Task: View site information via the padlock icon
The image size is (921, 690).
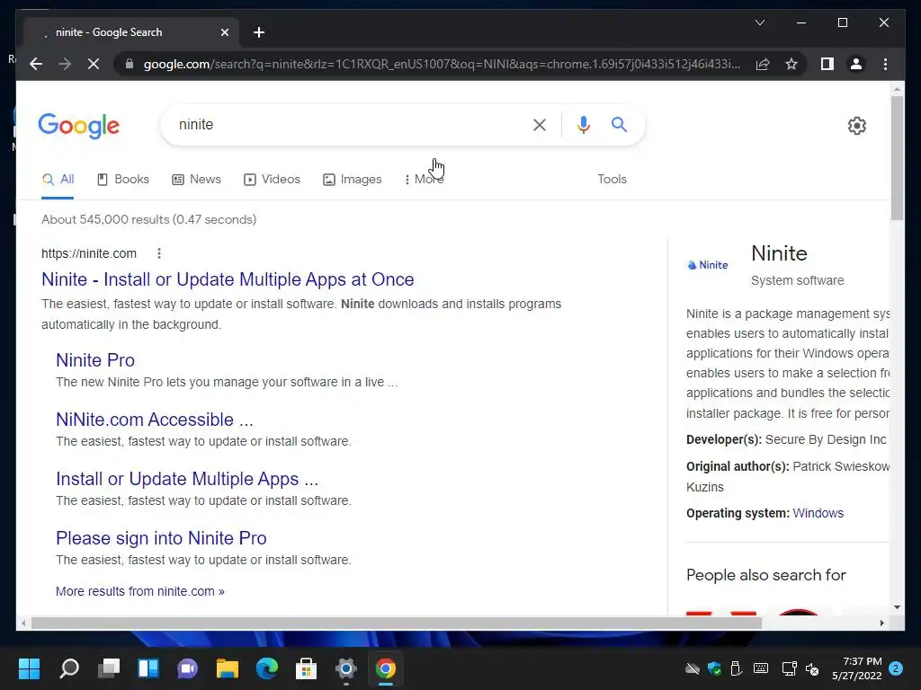Action: [130, 64]
